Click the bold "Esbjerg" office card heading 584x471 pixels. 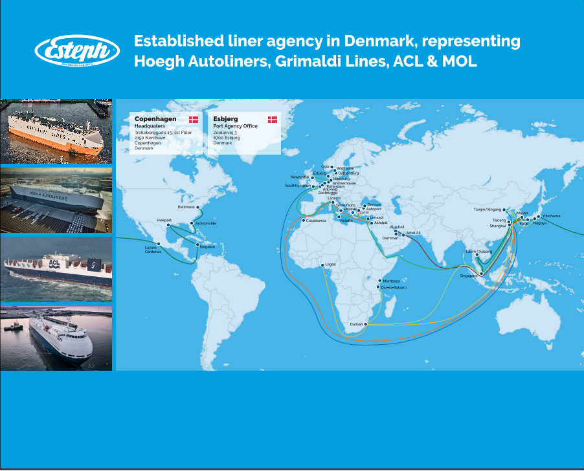[x=225, y=119]
